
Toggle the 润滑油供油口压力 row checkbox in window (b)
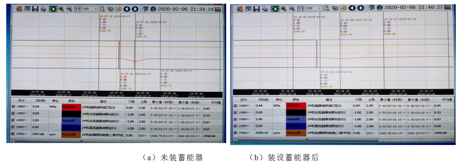tap(235, 106)
